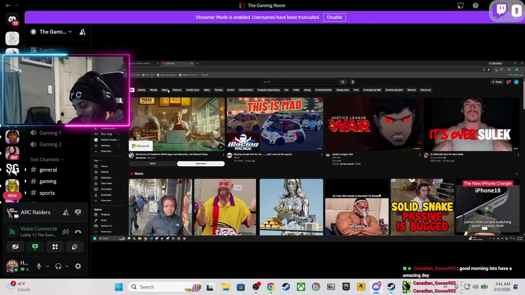This screenshot has width=525, height=295.
Task: Click YouTube search magnifier button in stream
Action: [343, 82]
